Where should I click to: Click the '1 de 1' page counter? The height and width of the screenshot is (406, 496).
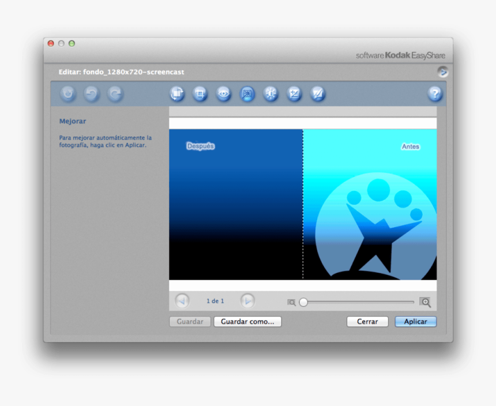(x=215, y=301)
